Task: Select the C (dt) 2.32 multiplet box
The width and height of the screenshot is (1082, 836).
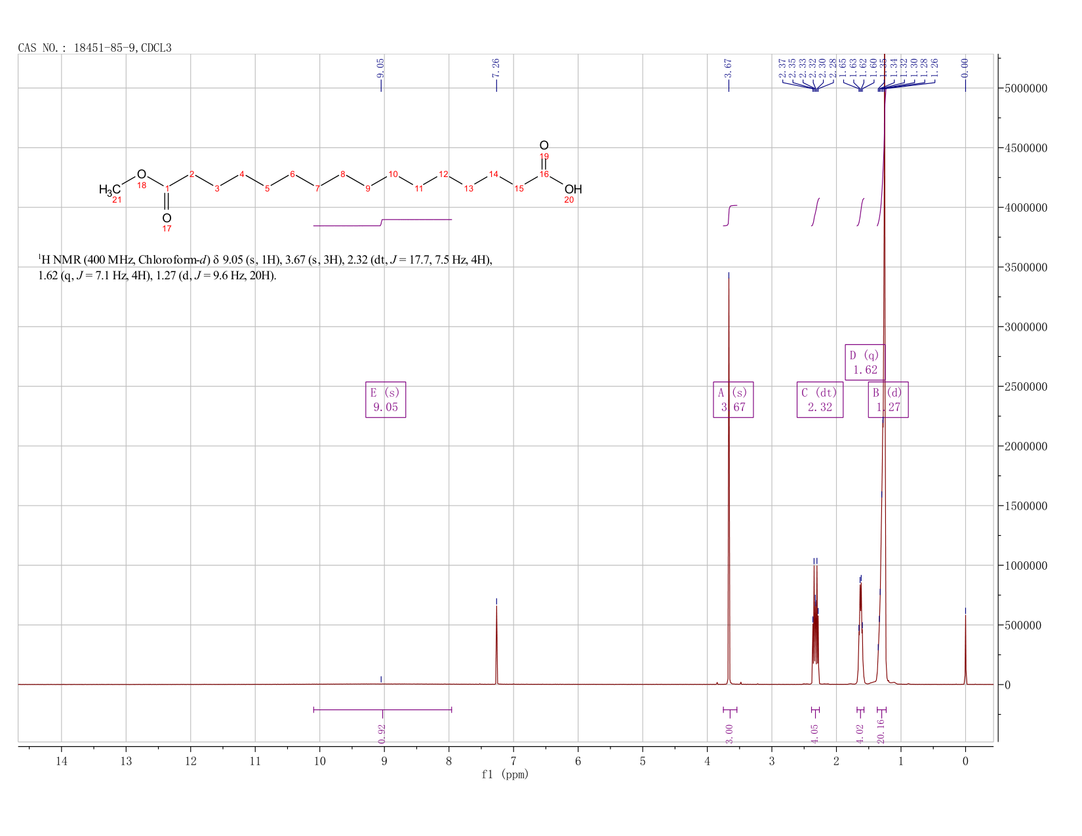Action: click(x=820, y=399)
